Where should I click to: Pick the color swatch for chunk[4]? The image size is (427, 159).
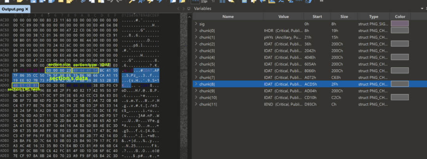(x=400, y=57)
